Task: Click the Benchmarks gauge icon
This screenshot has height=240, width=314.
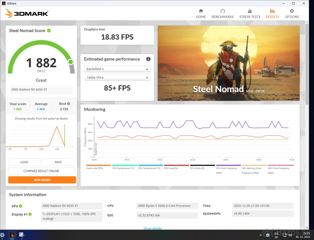Action: 222,11
